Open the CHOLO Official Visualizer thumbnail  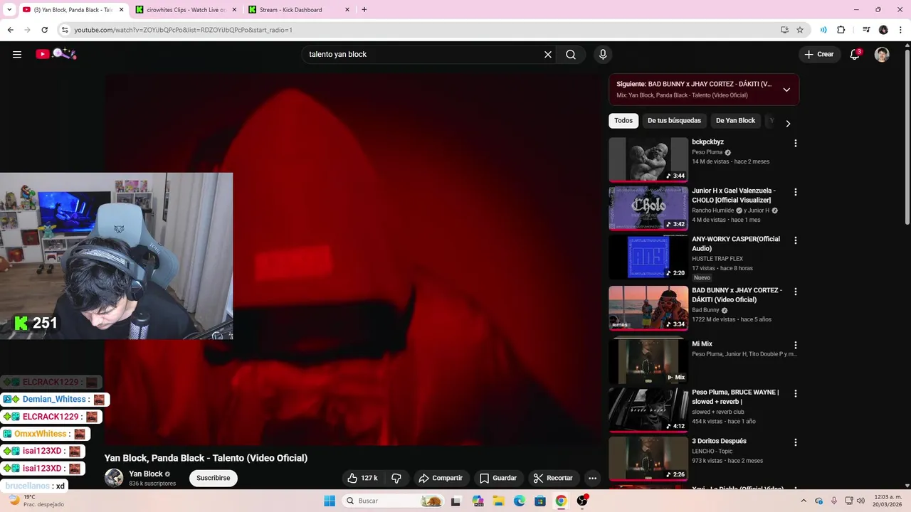click(x=648, y=208)
